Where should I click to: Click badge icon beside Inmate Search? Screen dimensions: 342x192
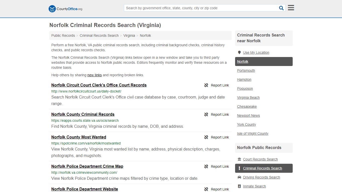pyautogui.click(x=239, y=186)
